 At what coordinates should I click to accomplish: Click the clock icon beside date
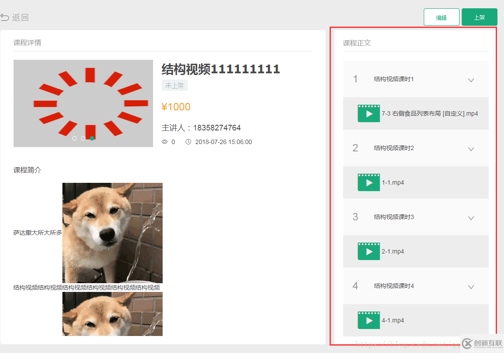coord(188,142)
